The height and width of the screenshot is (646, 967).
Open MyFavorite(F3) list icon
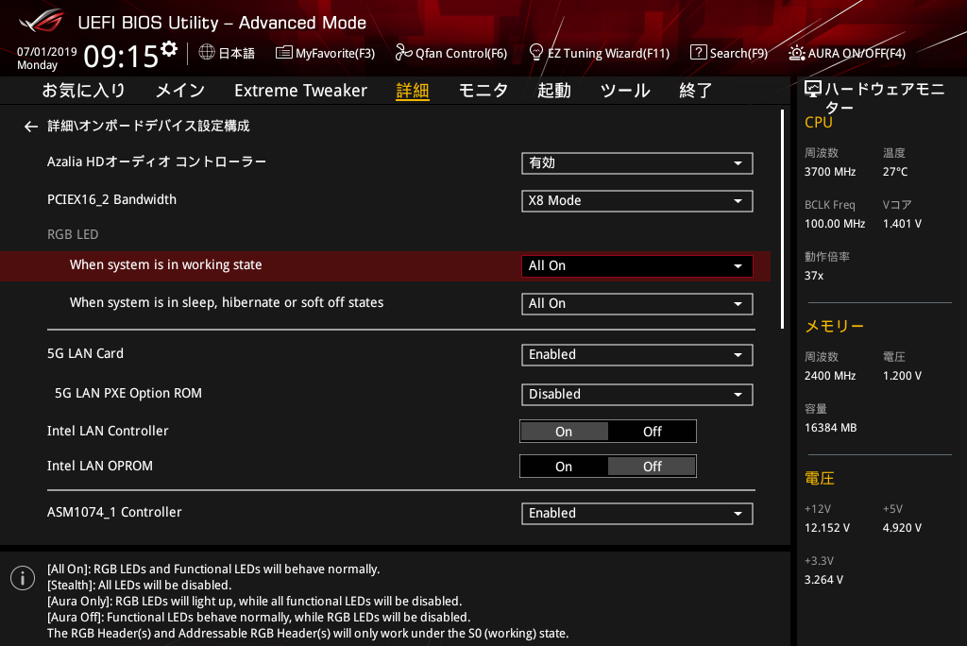point(283,53)
